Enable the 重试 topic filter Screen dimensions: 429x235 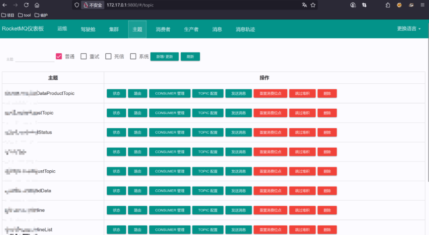83,56
